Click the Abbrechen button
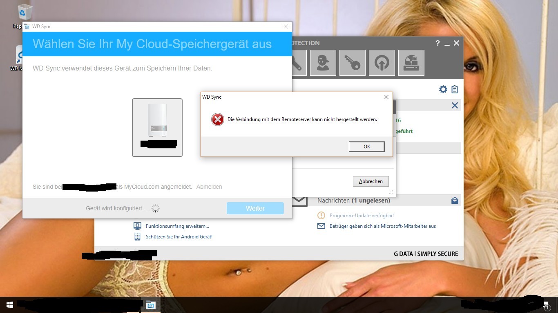 pos(371,181)
